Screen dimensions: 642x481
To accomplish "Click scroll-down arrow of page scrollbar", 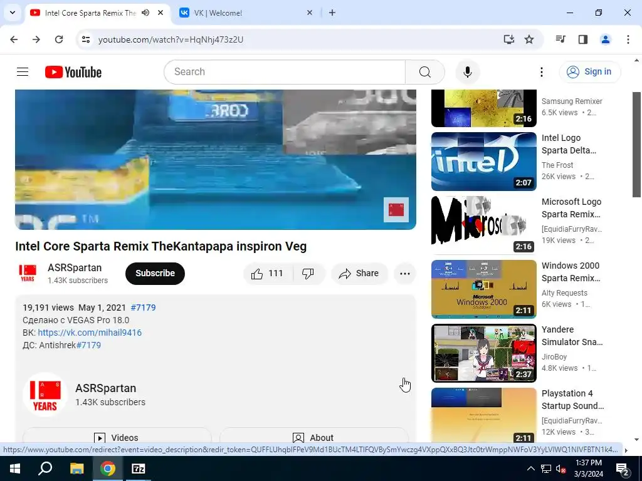I will point(636,440).
